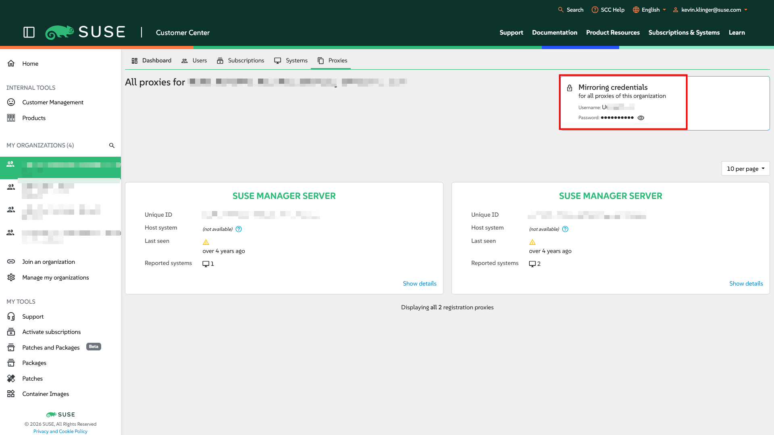Click the Patches and Packages icon
Image resolution: width=774 pixels, height=435 pixels.
click(x=11, y=348)
